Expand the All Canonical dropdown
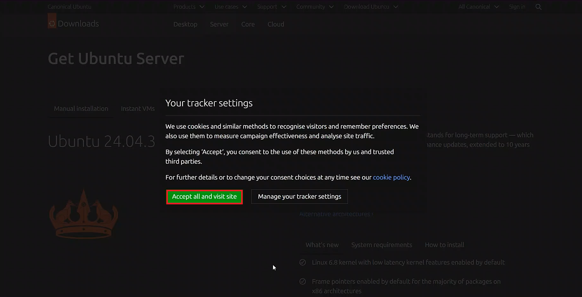This screenshot has width=582, height=297. click(478, 7)
